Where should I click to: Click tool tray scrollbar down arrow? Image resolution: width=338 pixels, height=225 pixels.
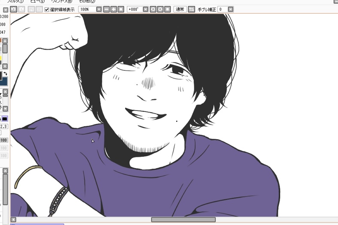click(6, 109)
